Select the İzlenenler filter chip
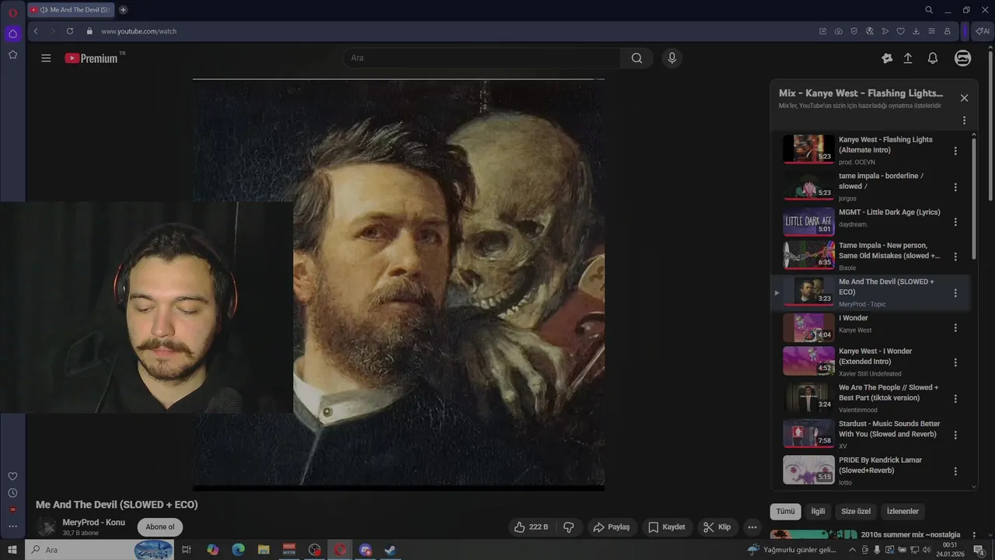Image resolution: width=995 pixels, height=560 pixels. click(x=902, y=511)
